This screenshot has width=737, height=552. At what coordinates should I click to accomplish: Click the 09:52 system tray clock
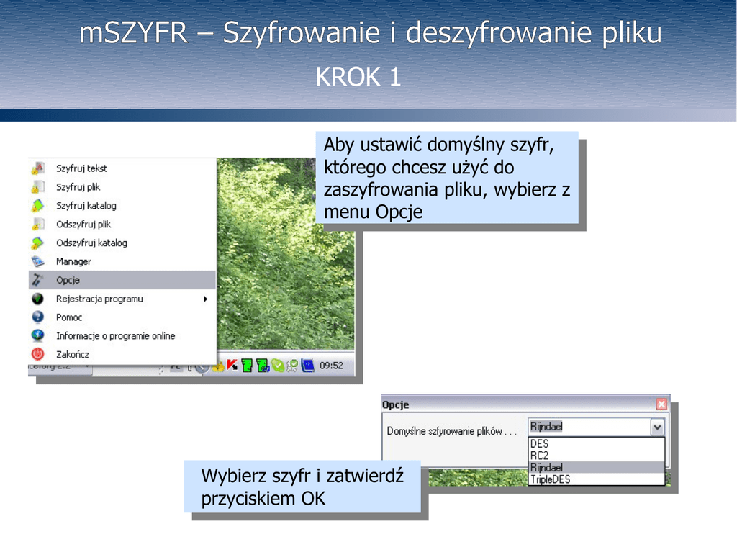[x=331, y=366]
